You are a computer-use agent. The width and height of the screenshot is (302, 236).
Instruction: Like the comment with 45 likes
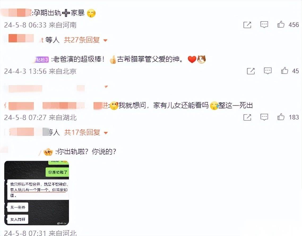tap(284, 71)
